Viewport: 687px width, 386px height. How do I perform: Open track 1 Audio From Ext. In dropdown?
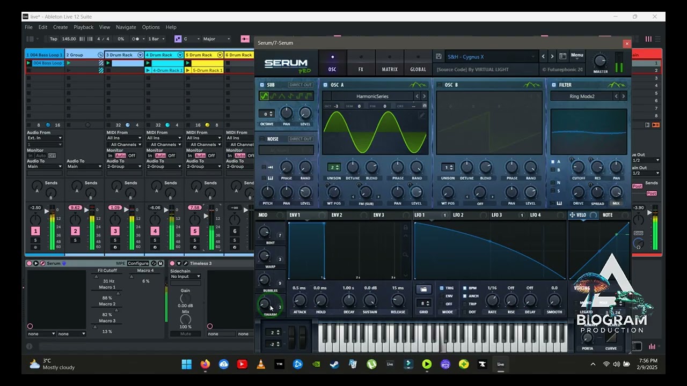(45, 138)
